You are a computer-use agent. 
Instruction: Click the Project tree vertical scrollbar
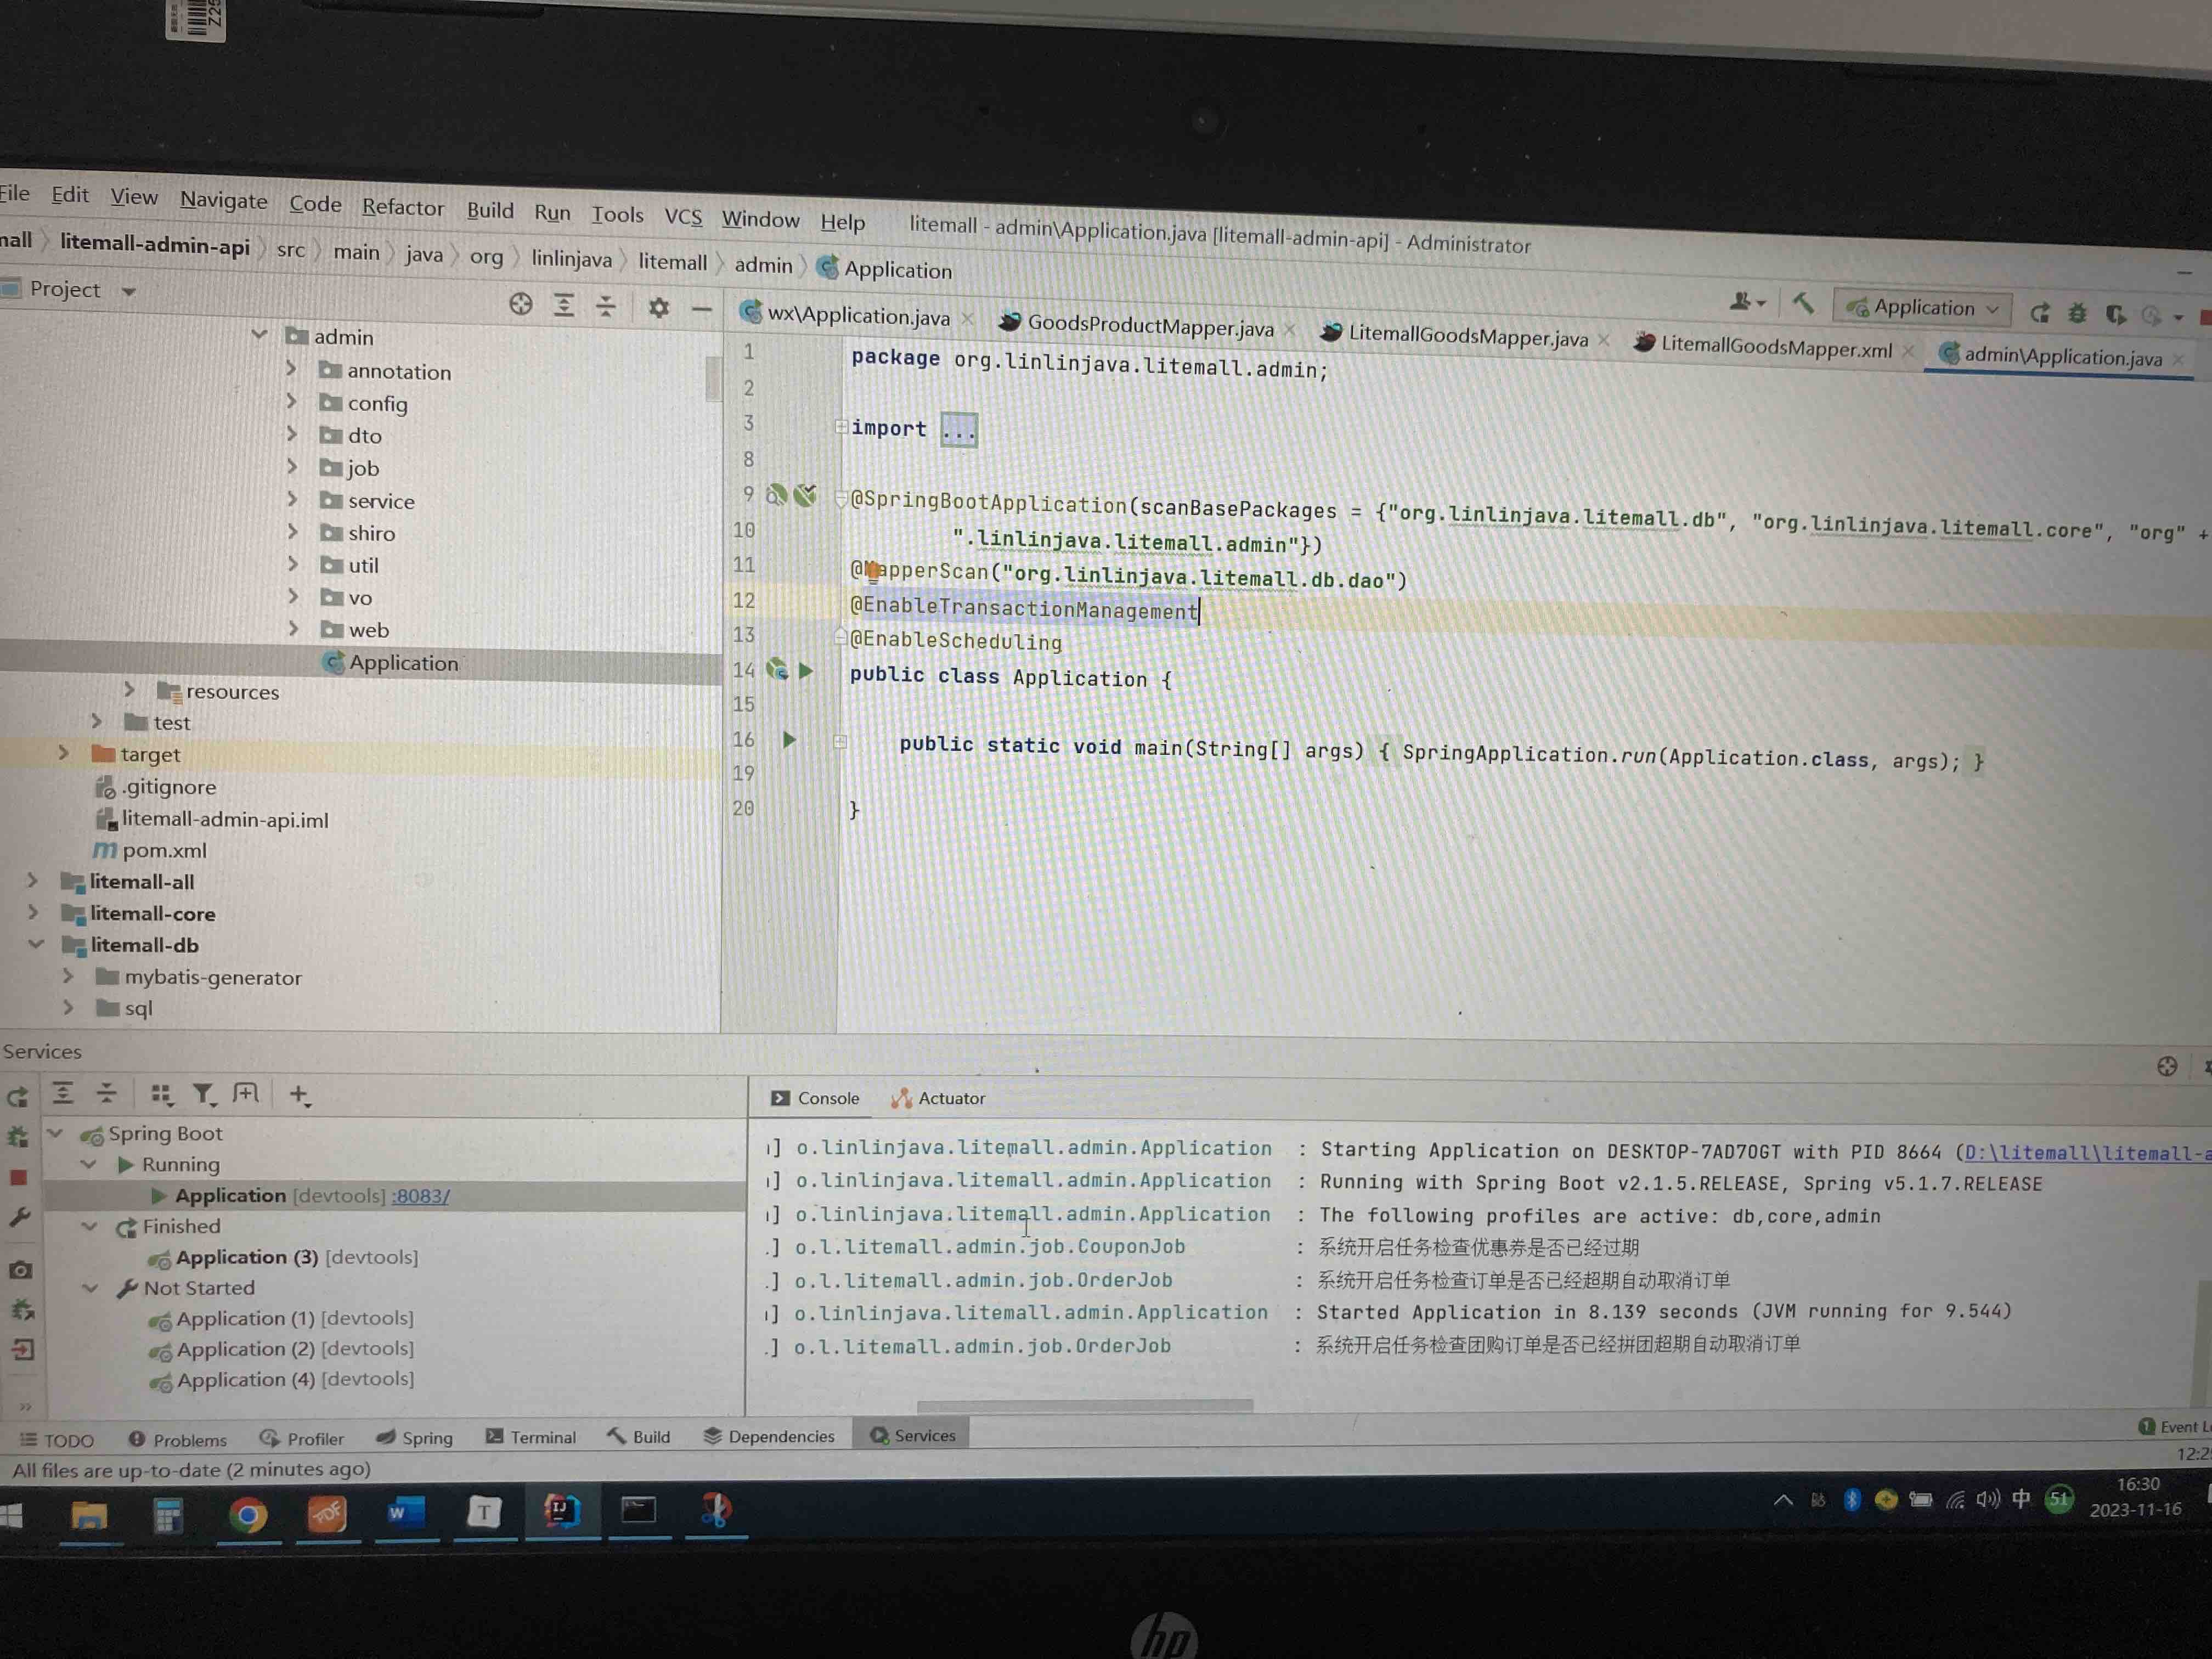713,378
